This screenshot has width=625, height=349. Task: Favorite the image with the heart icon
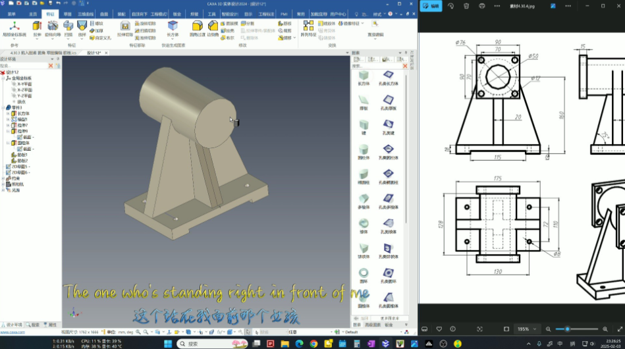click(x=439, y=329)
